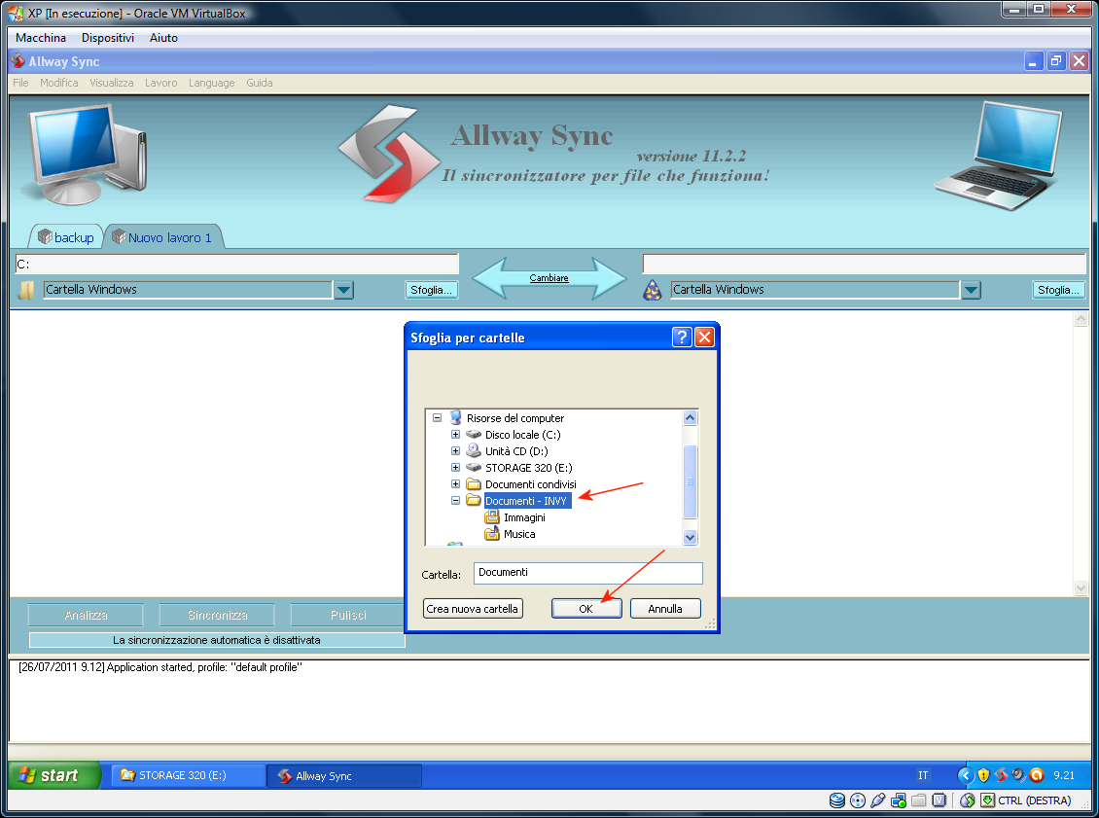Click the path field containing C:
The width and height of the screenshot is (1099, 818).
click(x=237, y=265)
